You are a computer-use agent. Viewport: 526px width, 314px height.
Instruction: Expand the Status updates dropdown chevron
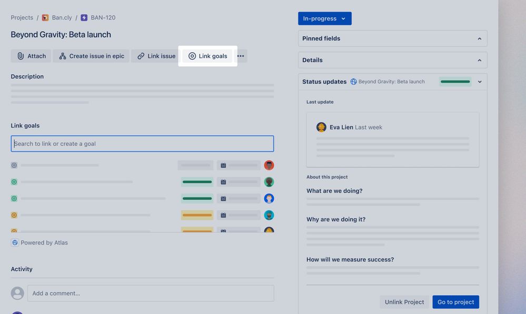479,82
